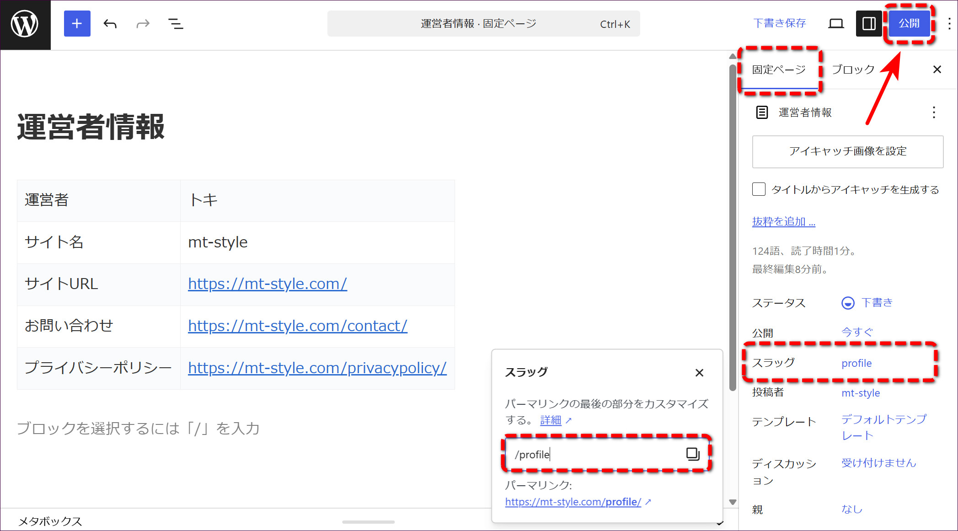The width and height of the screenshot is (958, 531).
Task: Open the editor options kebab menu
Action: [x=949, y=24]
